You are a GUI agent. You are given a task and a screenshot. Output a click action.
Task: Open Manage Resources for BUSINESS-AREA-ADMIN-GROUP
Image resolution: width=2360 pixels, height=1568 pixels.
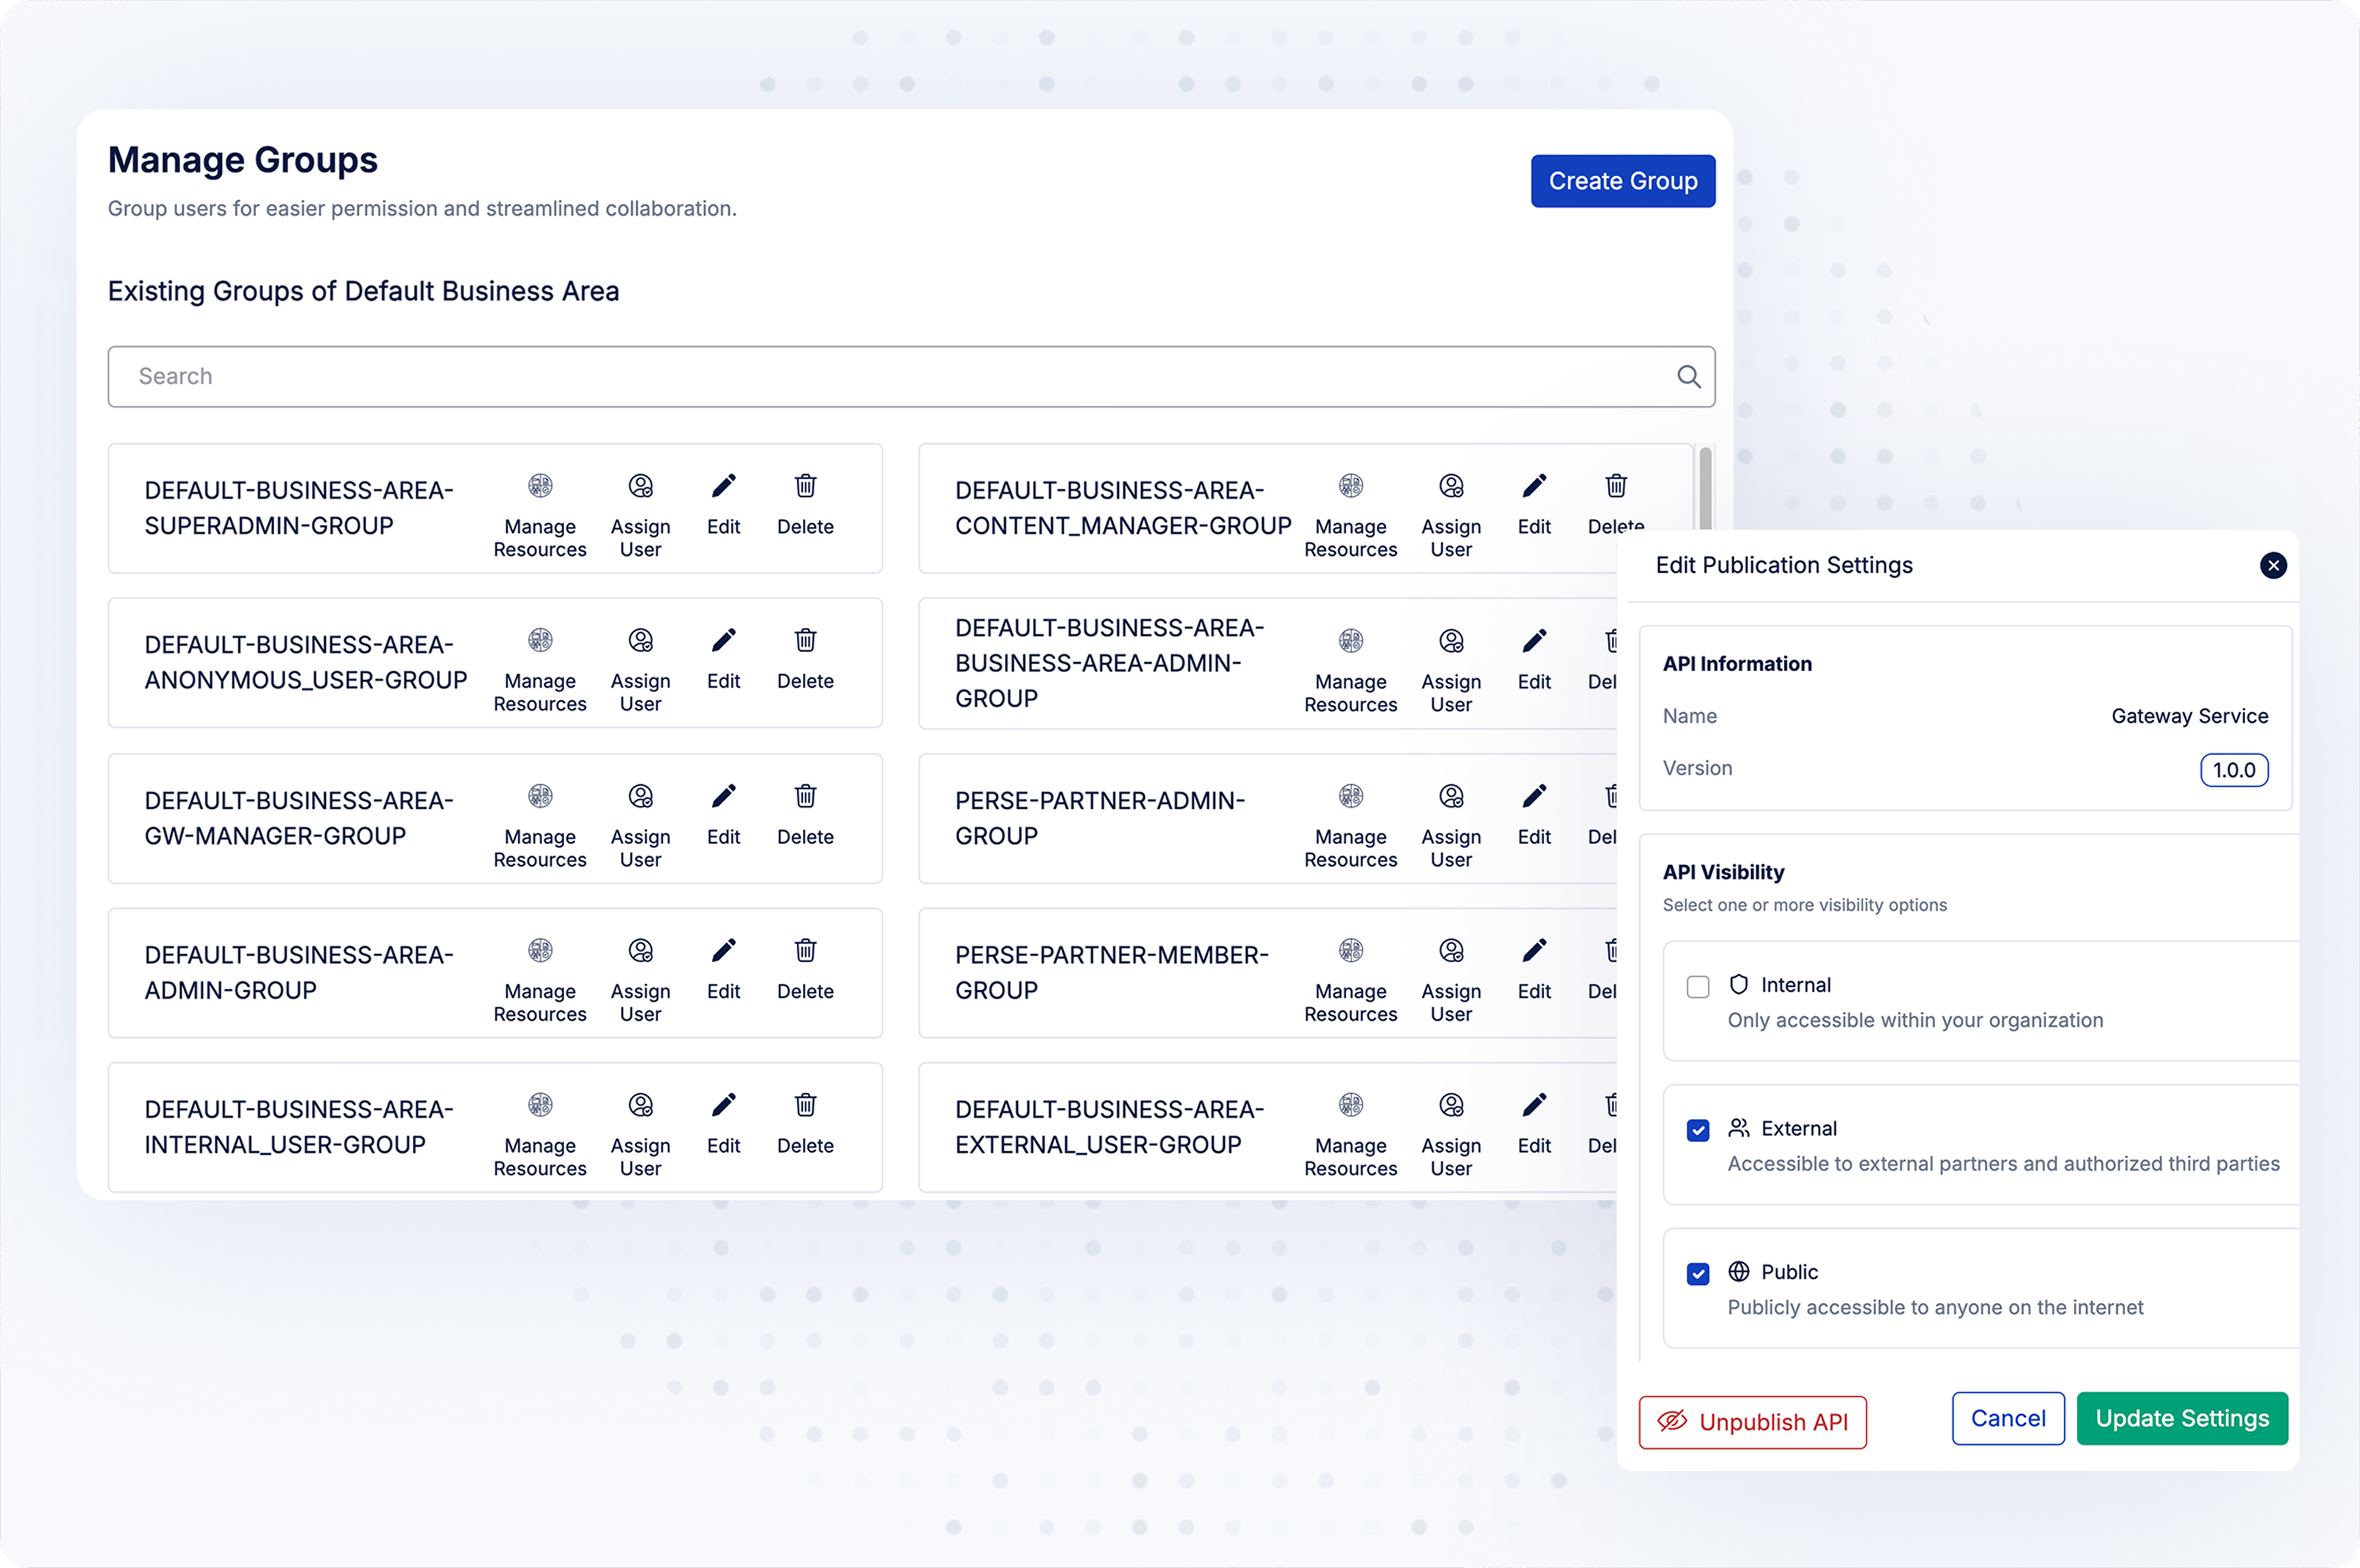1350,642
